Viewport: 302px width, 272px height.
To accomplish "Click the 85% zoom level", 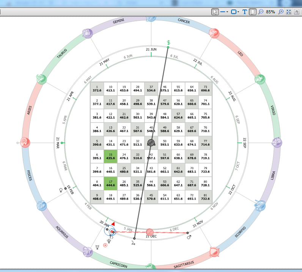I will point(271,12).
